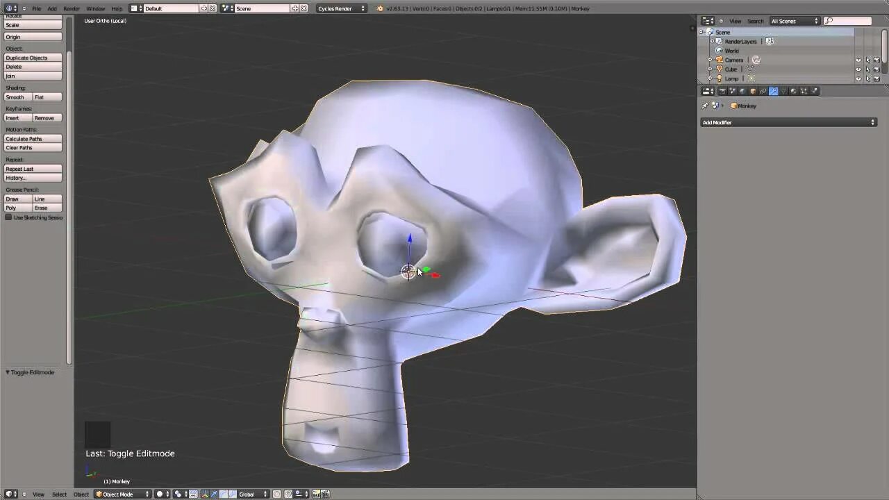Open the Global transform orientation dropdown
Viewport: 889px width, 500px height.
[x=253, y=494]
